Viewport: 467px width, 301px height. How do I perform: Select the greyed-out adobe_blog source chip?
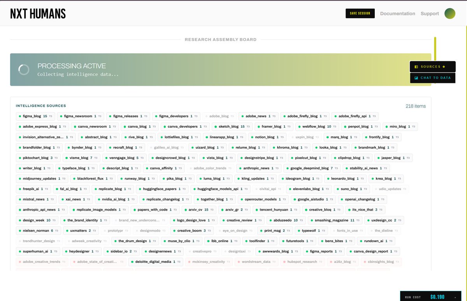tap(219, 116)
